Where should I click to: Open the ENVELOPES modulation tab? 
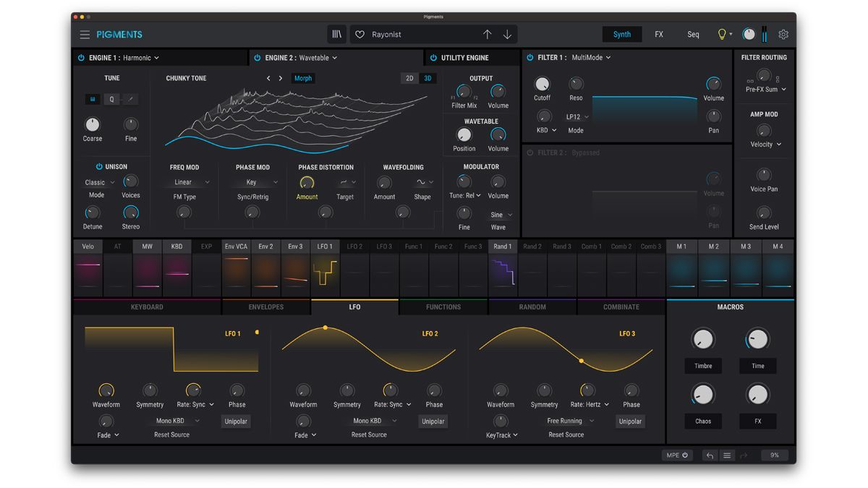click(x=266, y=307)
